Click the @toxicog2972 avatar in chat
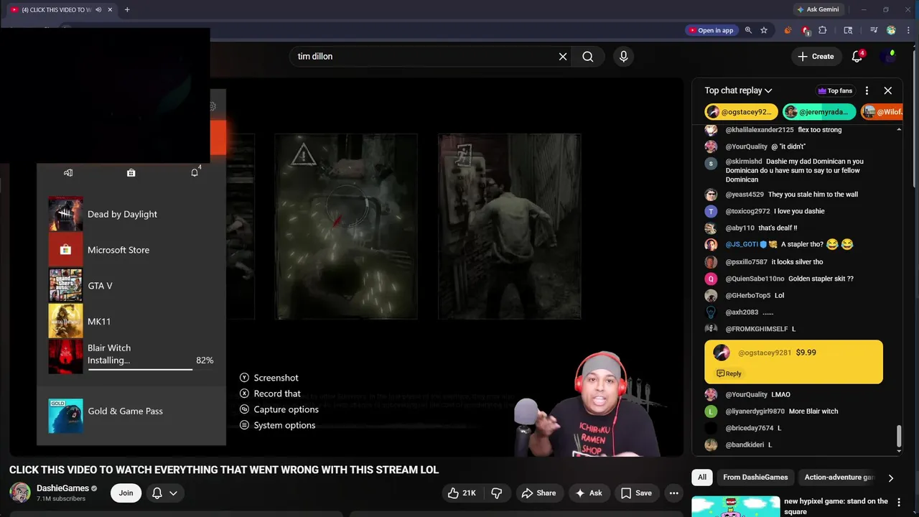Viewport: 919px width, 517px height. coord(711,211)
